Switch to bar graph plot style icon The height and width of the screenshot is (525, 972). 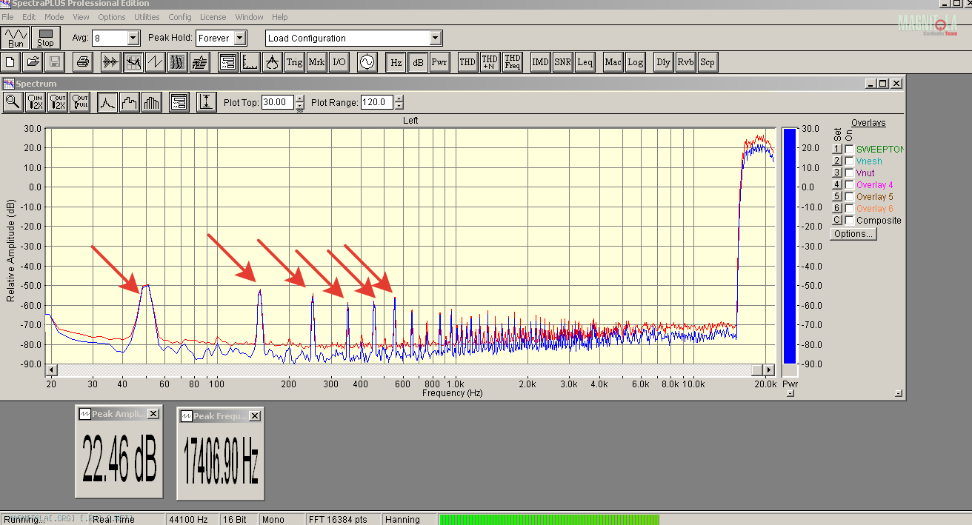click(152, 102)
